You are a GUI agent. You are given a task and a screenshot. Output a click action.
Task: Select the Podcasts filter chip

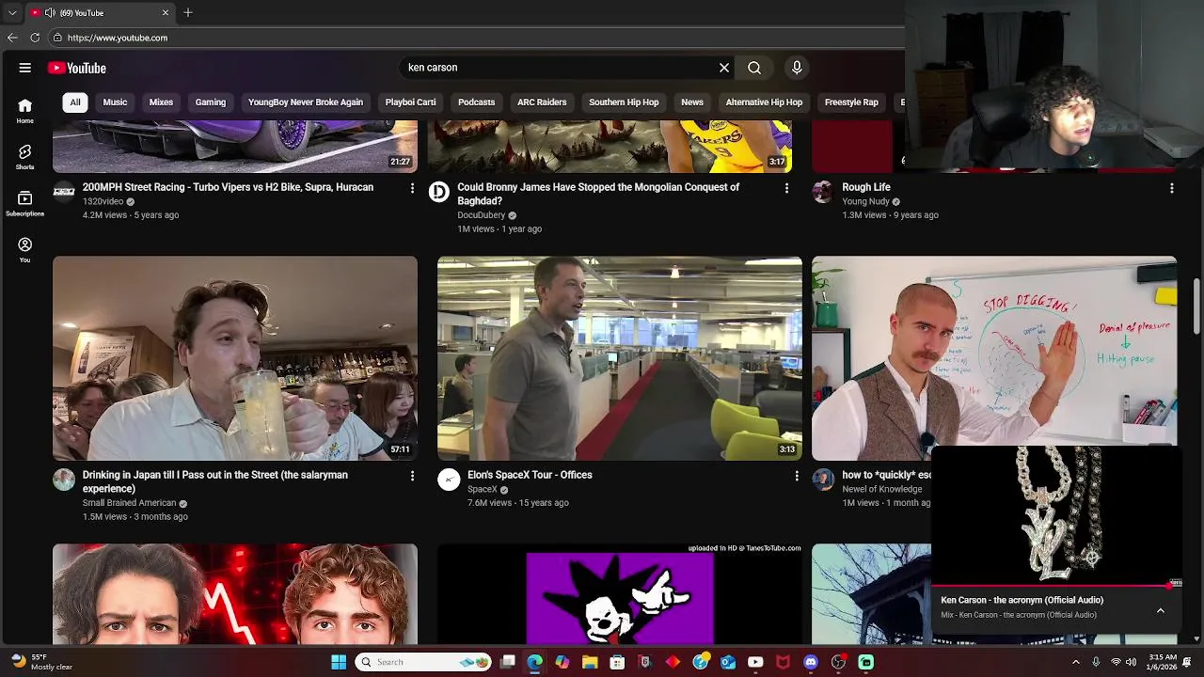476,102
